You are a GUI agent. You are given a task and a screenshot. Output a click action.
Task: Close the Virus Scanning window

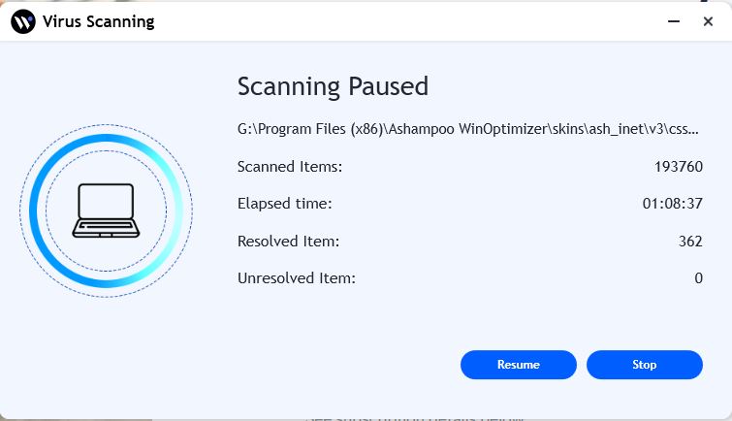pyautogui.click(x=708, y=21)
